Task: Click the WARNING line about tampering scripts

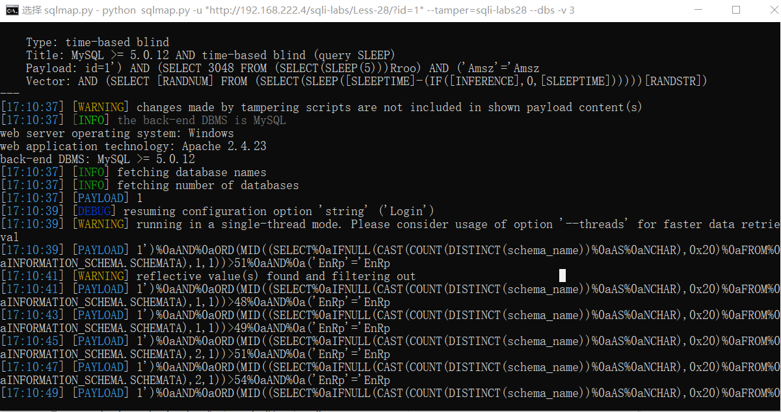Action: [x=321, y=107]
